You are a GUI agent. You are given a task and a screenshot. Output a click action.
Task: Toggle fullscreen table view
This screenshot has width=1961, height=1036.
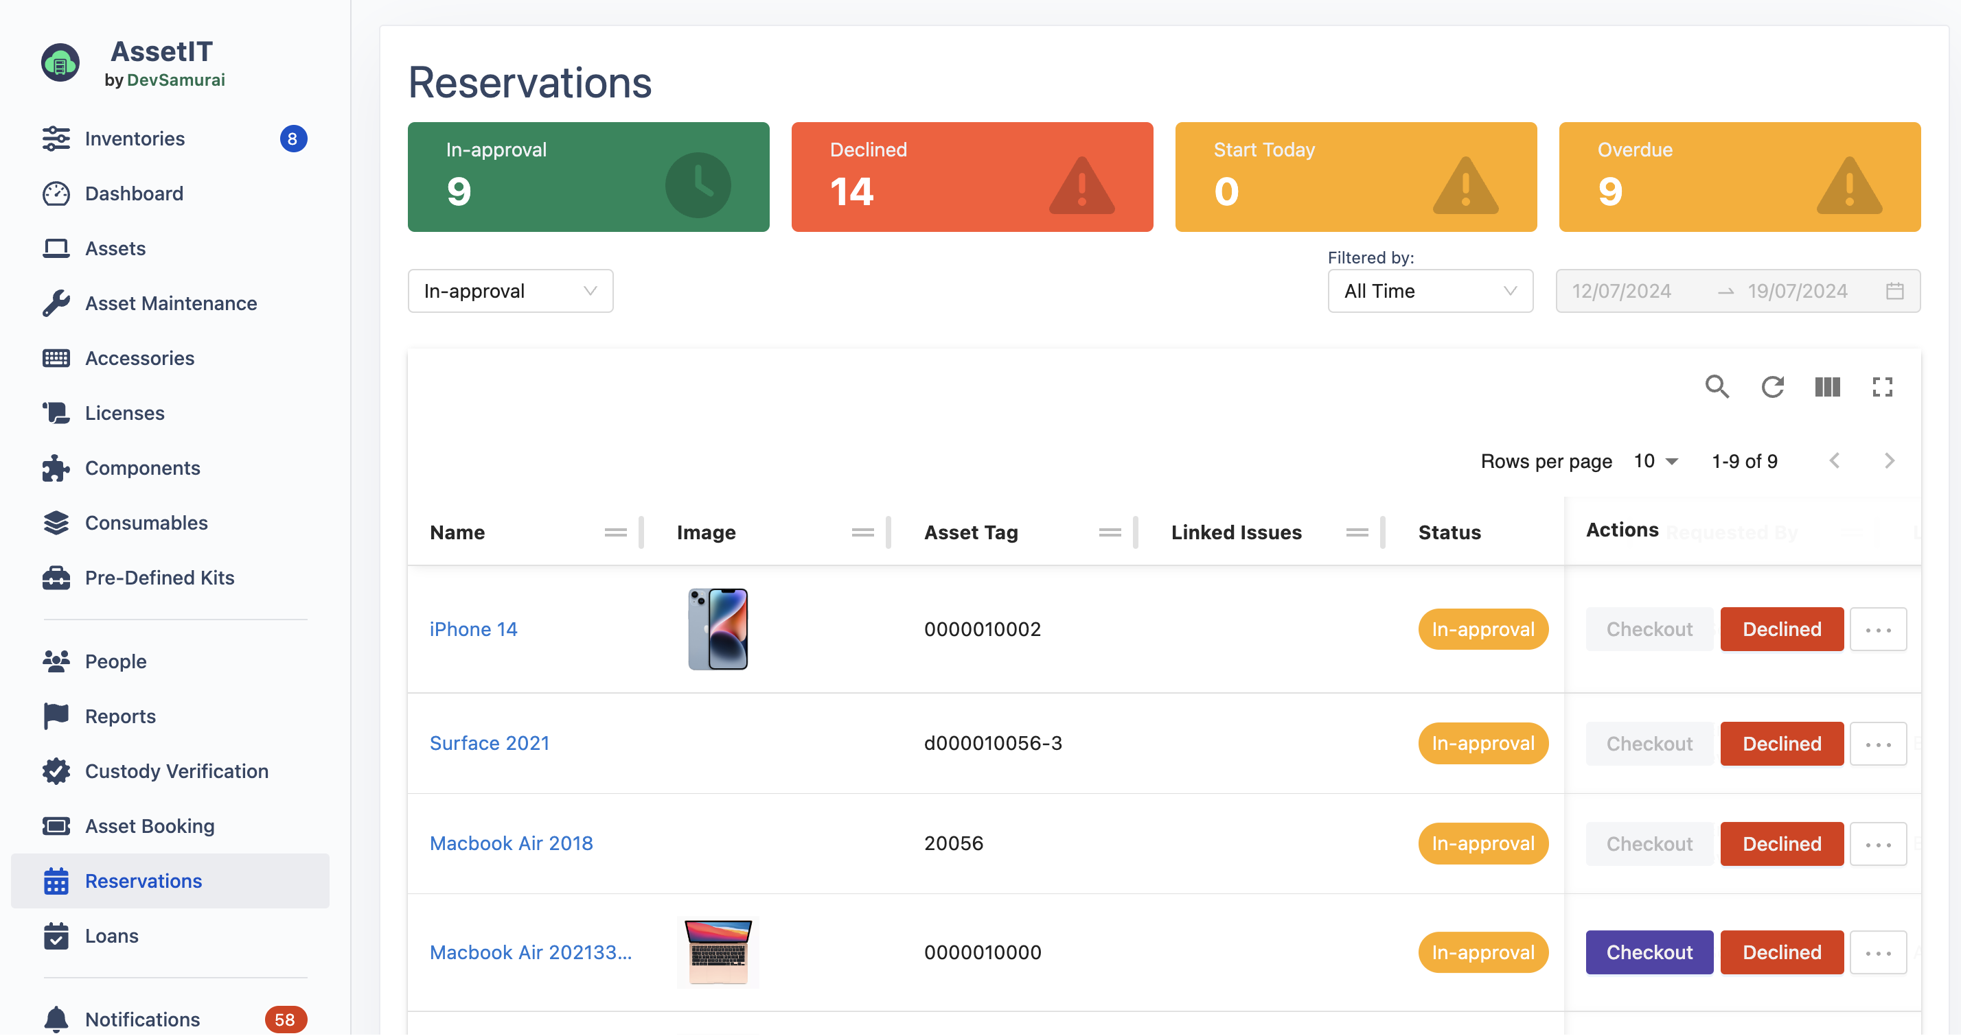click(1882, 386)
